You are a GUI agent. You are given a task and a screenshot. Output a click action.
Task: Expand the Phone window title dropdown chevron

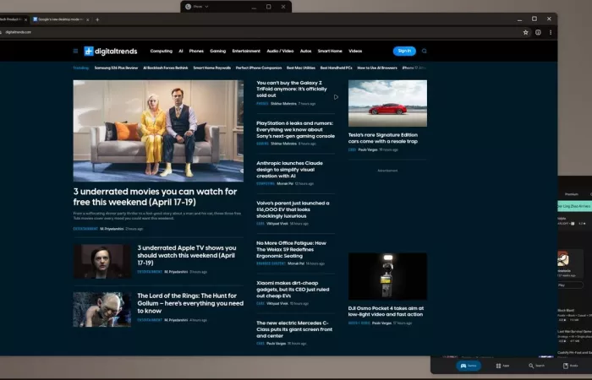tap(206, 7)
